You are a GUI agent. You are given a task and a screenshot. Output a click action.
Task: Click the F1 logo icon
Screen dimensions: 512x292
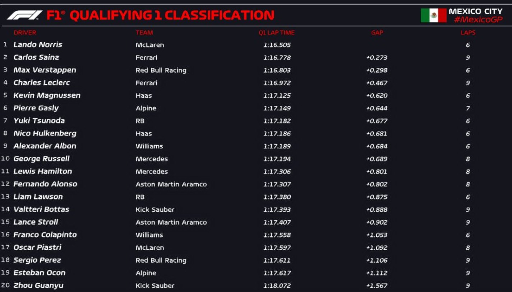point(24,15)
